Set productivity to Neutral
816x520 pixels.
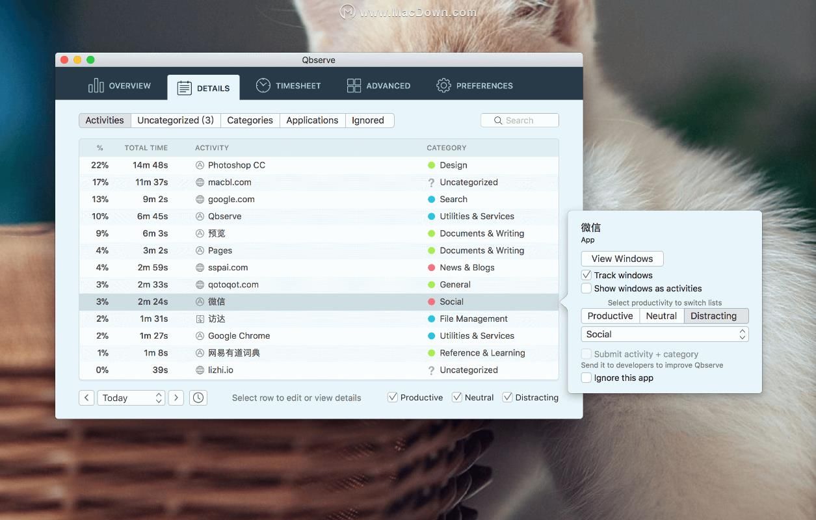pos(661,316)
